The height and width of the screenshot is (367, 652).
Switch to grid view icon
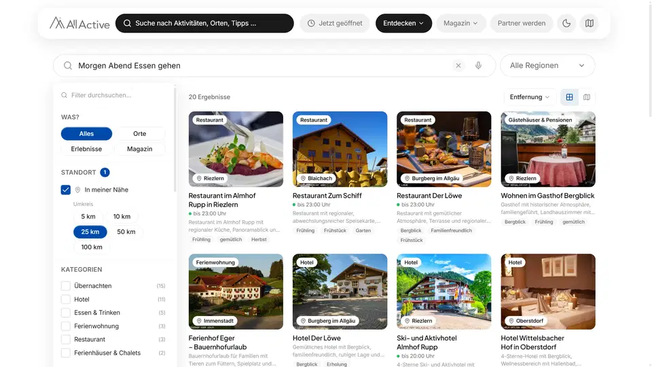click(569, 97)
